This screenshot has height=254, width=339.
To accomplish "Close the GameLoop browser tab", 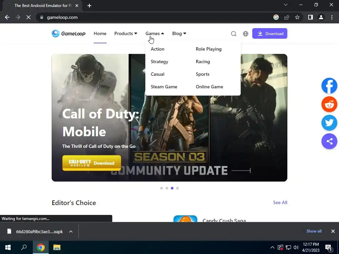I will click(77, 6).
